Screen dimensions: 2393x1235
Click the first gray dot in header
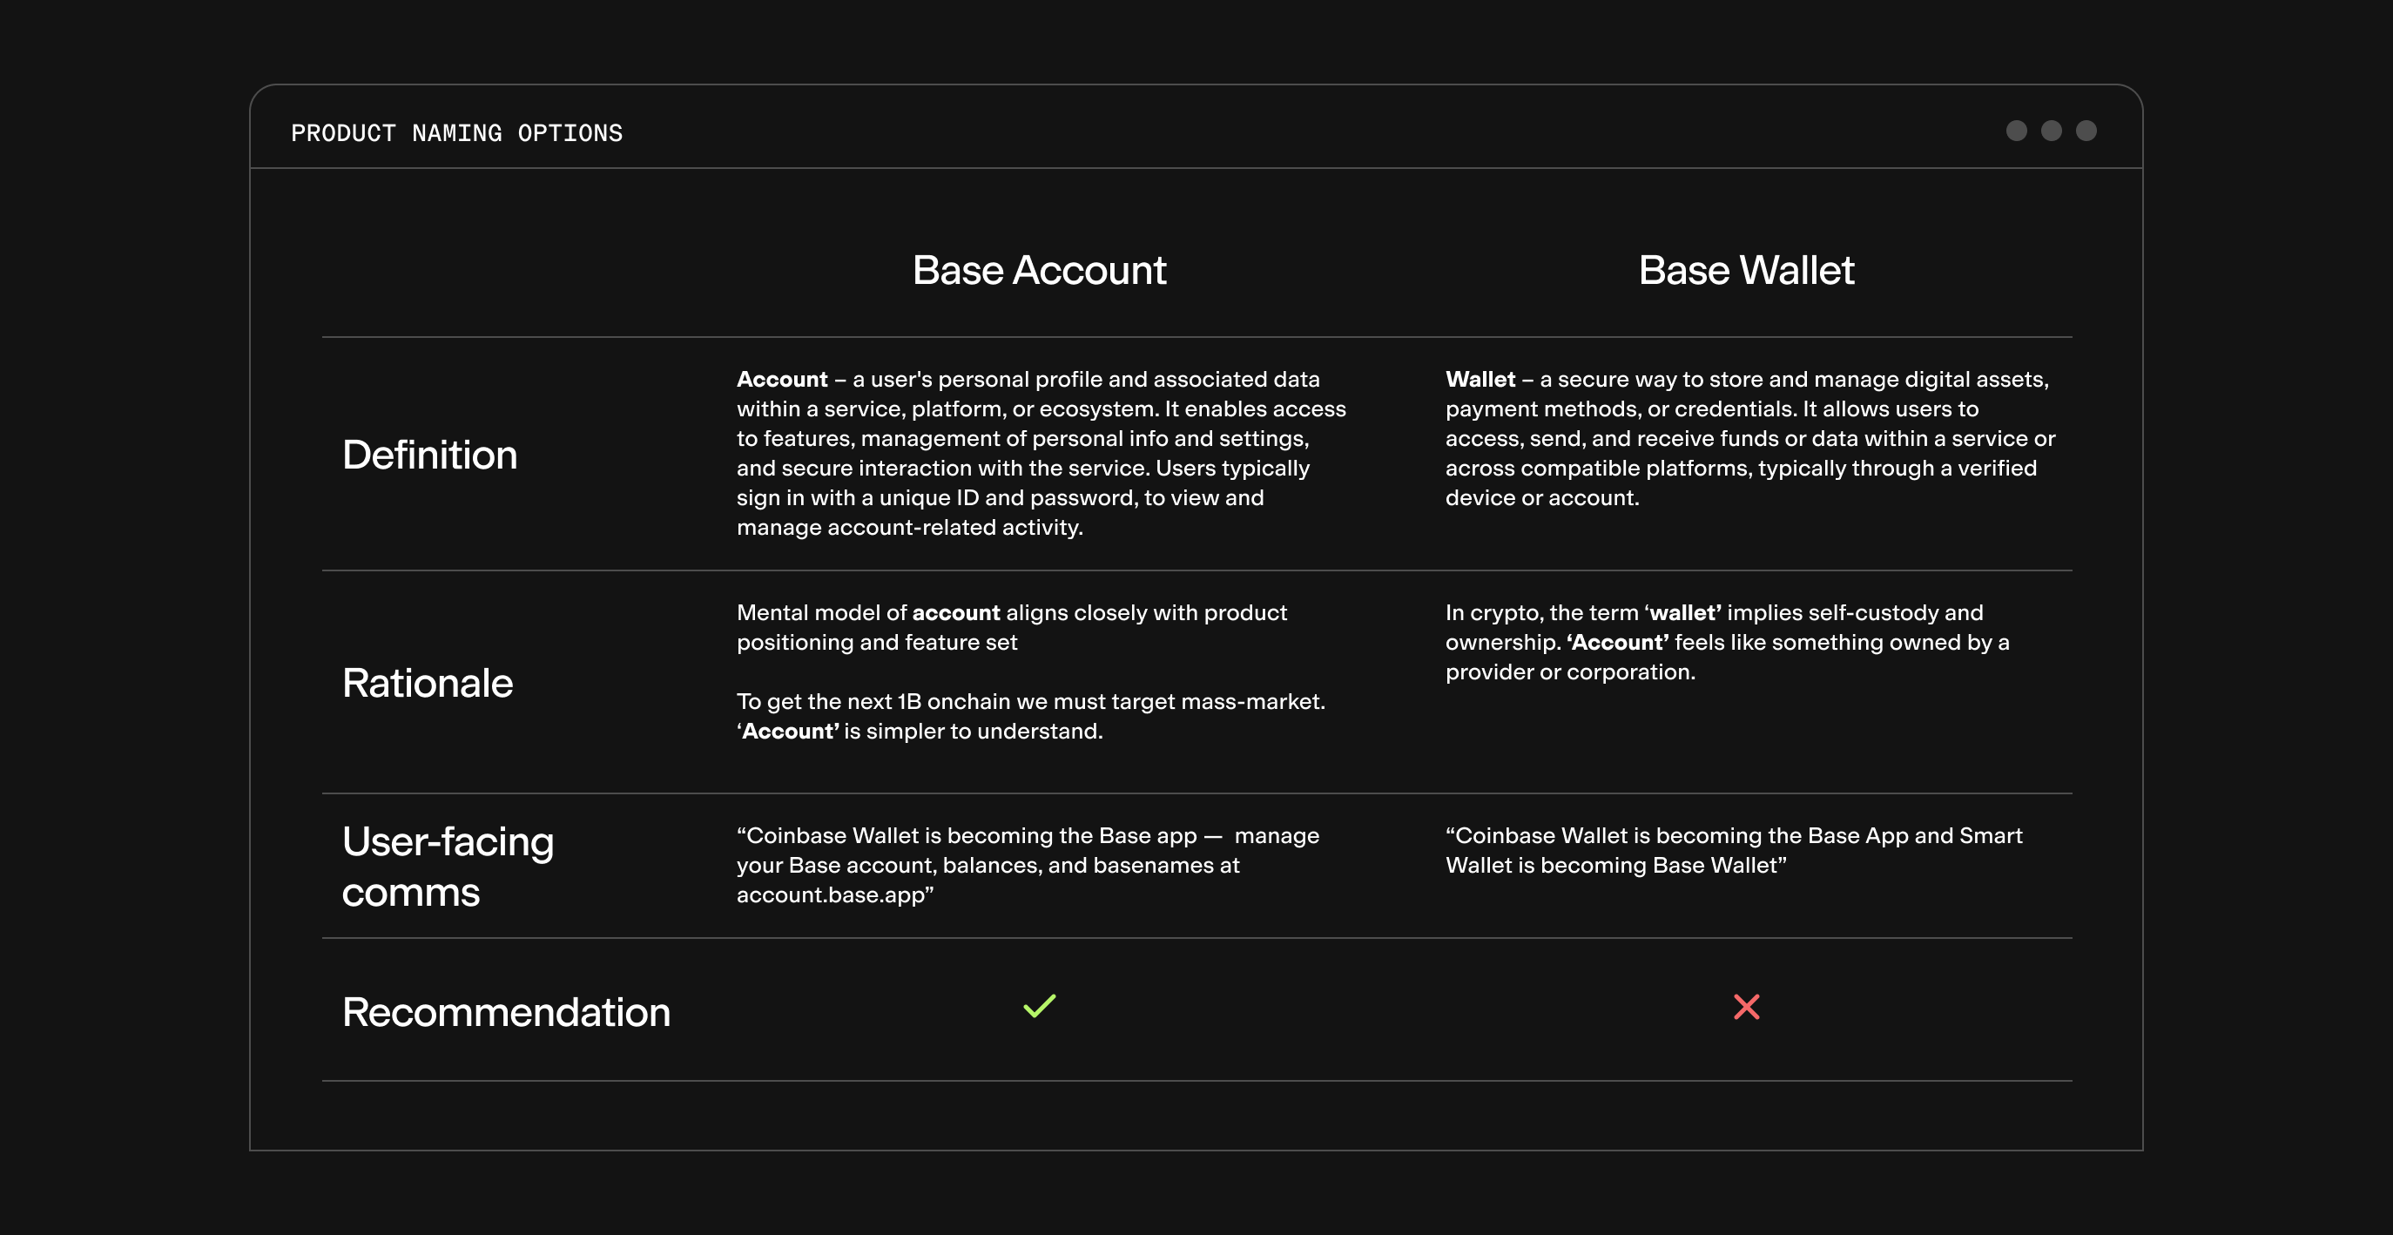[2016, 131]
